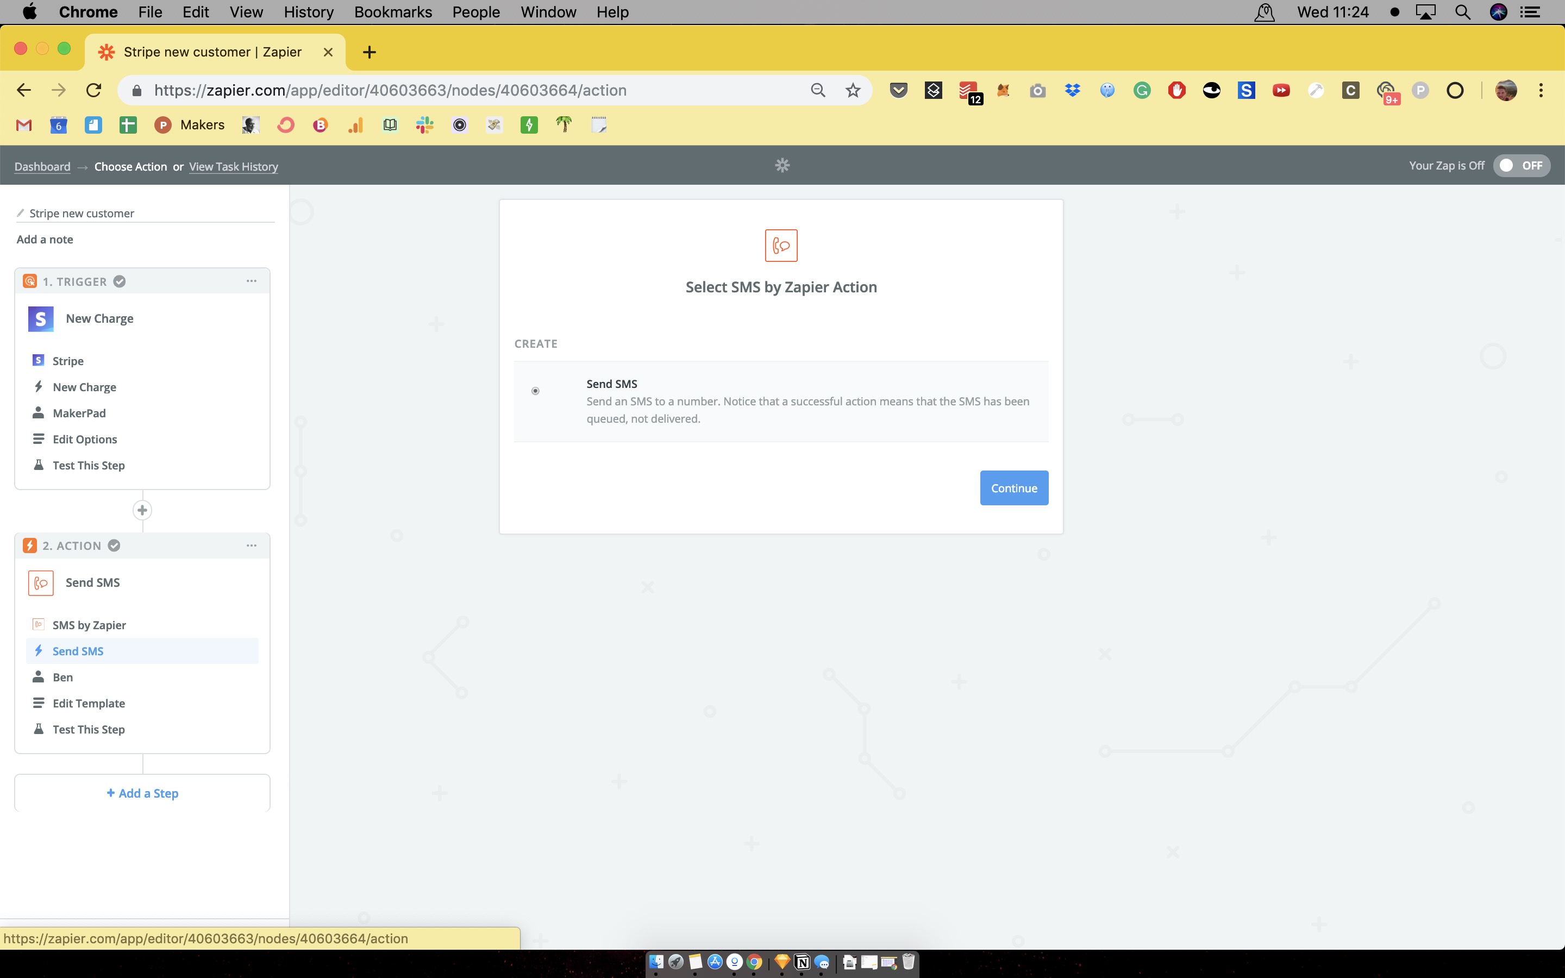Select the Send SMS radio button
1565x978 pixels.
535,391
